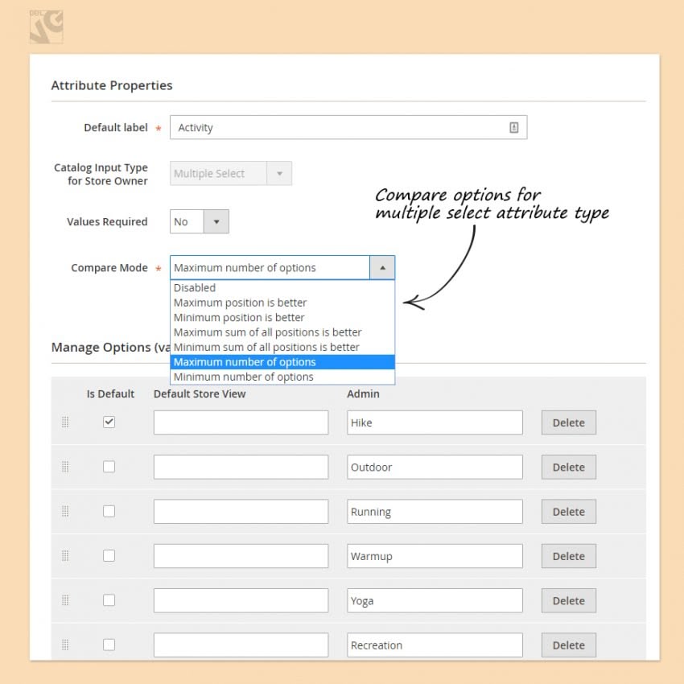Click Default Store View field for Outdoor

coord(241,467)
